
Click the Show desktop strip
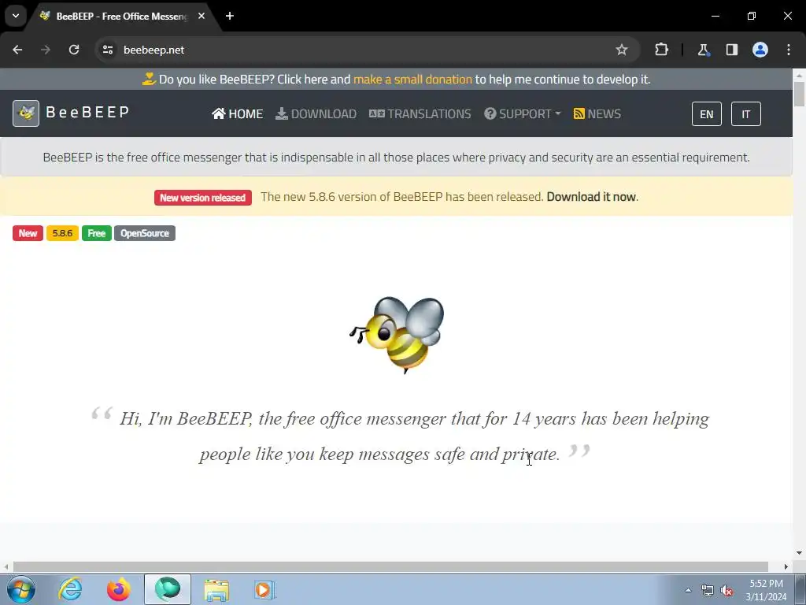pos(800,589)
